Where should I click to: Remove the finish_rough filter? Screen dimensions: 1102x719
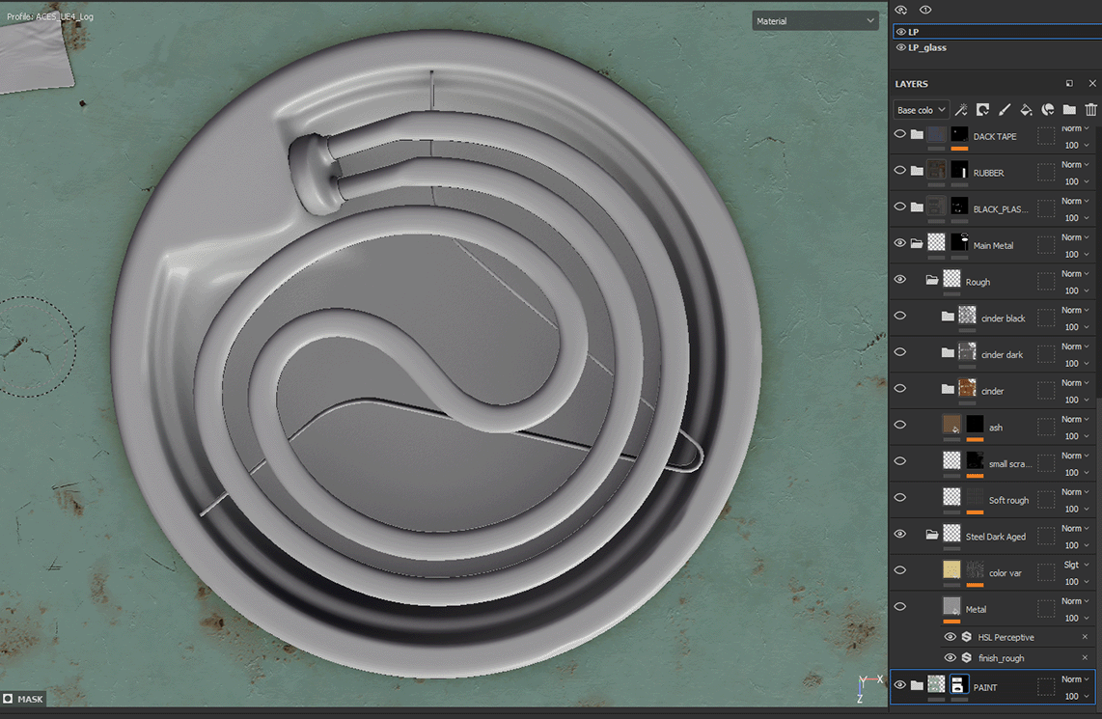(1085, 658)
